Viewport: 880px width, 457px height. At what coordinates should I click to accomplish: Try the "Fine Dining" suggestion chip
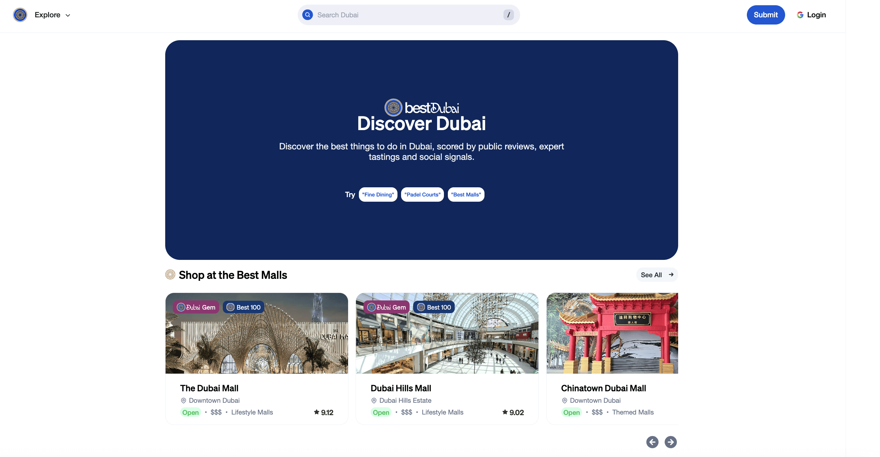click(x=378, y=195)
